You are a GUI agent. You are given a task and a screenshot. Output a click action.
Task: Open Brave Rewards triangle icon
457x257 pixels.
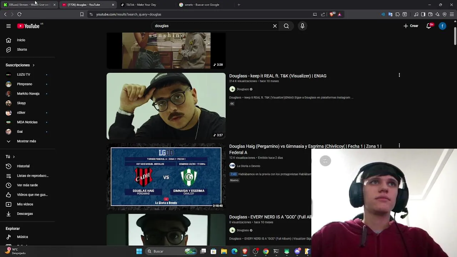[340, 14]
